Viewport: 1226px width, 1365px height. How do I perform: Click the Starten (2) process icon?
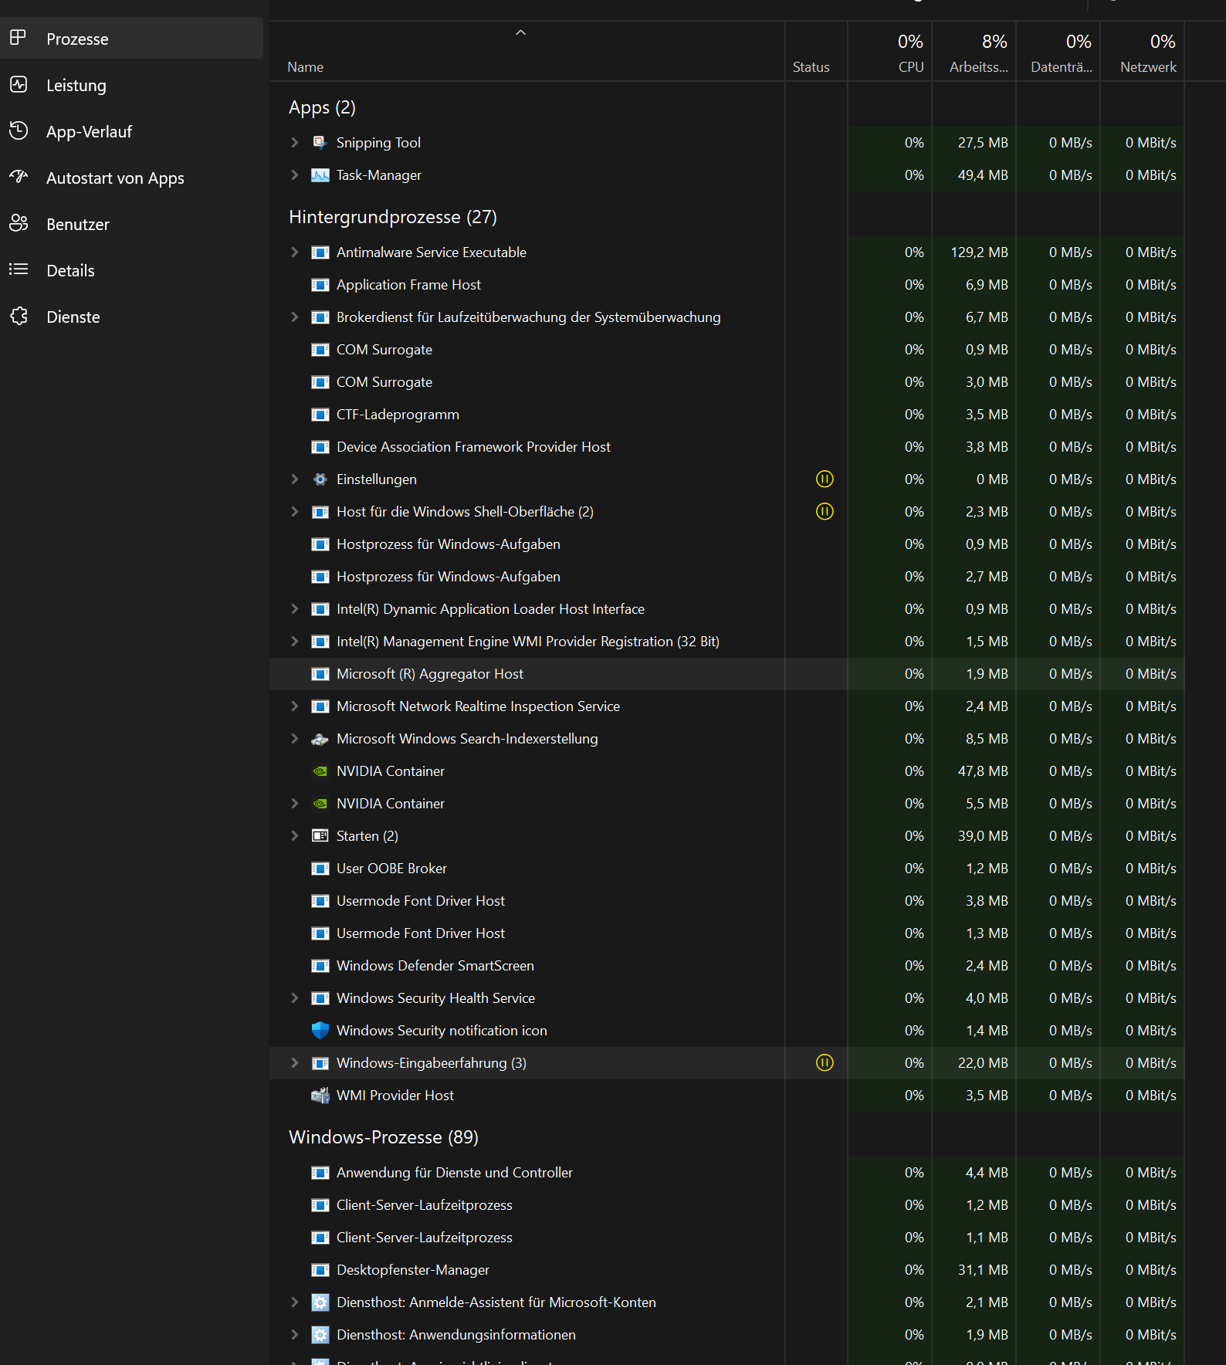(x=320, y=836)
